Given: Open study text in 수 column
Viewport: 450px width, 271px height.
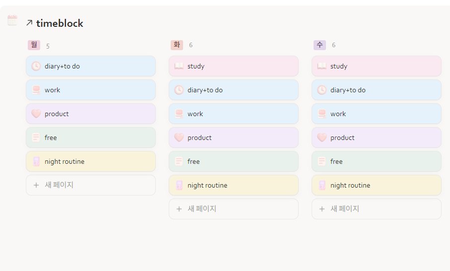Looking at the screenshot, I should tap(339, 67).
